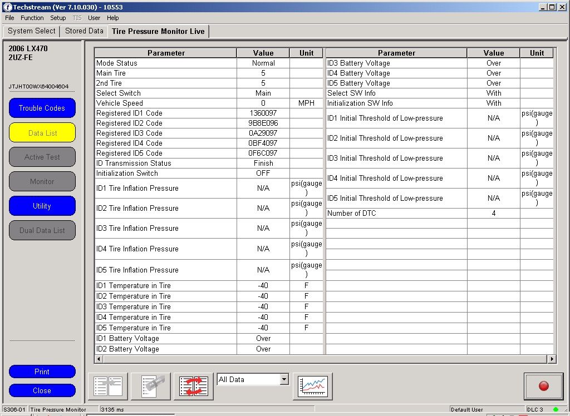Select the ID1 Tire Inflation Pressure row
Screen dimensions: 570x416
coord(209,188)
